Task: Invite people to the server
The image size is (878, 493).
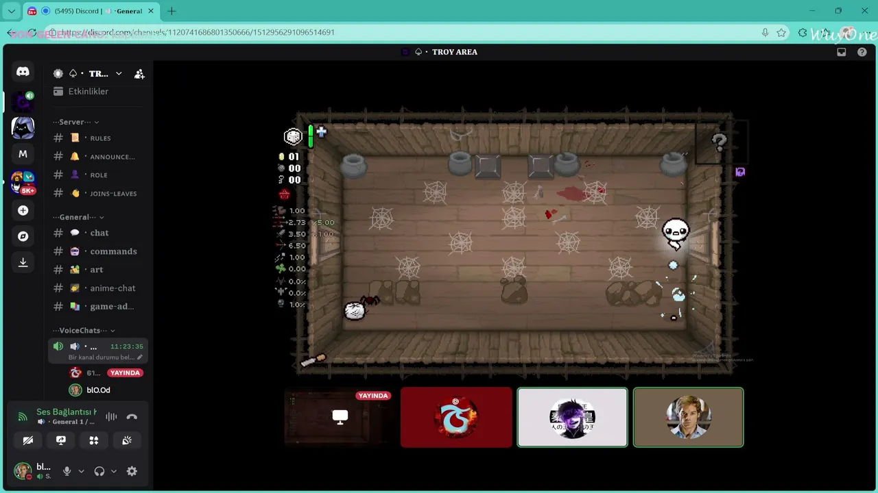Action: point(139,74)
